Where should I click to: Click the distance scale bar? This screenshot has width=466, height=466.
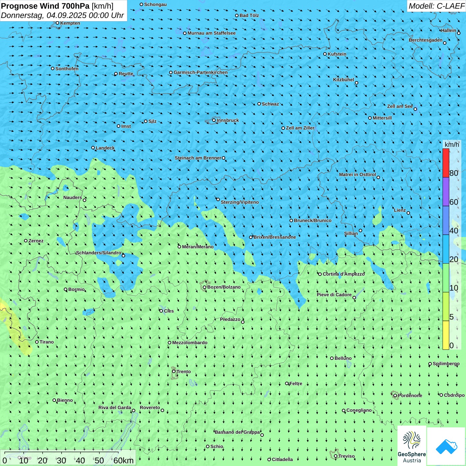(68, 458)
